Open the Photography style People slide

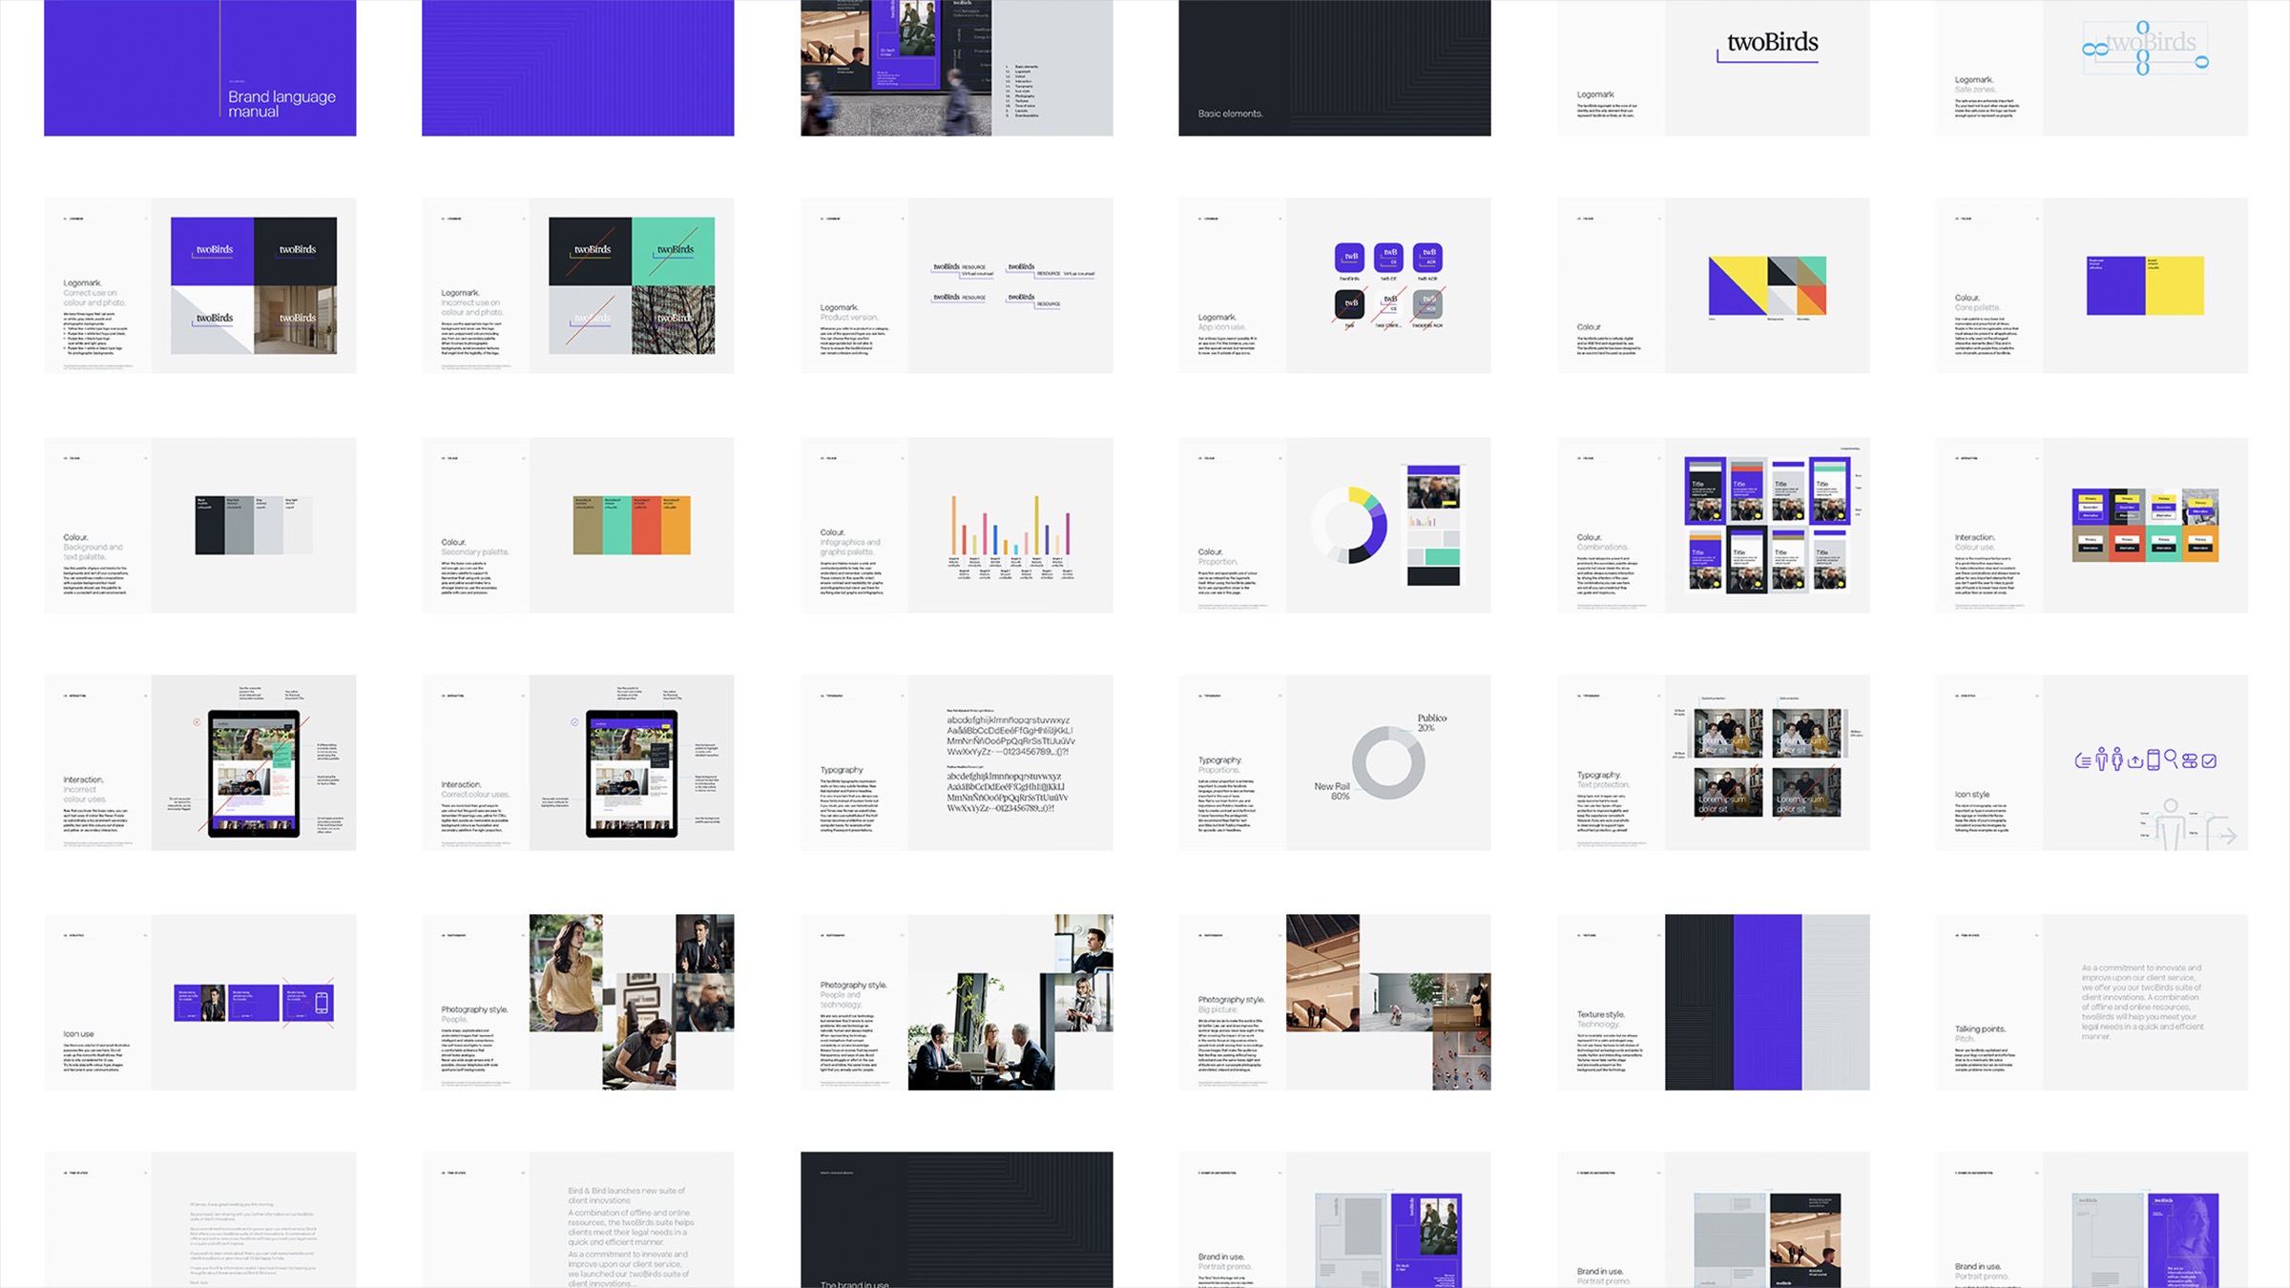577,1002
